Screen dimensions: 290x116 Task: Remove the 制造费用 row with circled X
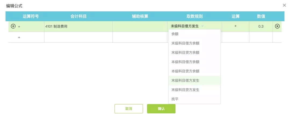(x=277, y=26)
